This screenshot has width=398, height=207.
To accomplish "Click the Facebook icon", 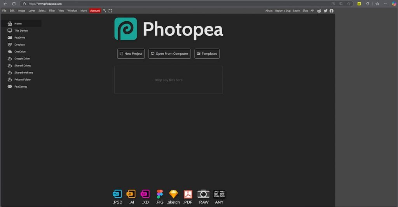I will tap(332, 10).
